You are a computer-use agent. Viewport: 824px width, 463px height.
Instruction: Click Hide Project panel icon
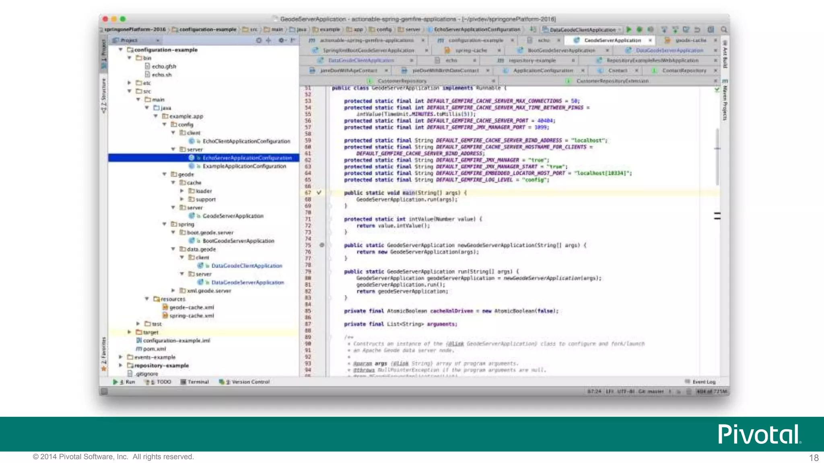coord(293,40)
